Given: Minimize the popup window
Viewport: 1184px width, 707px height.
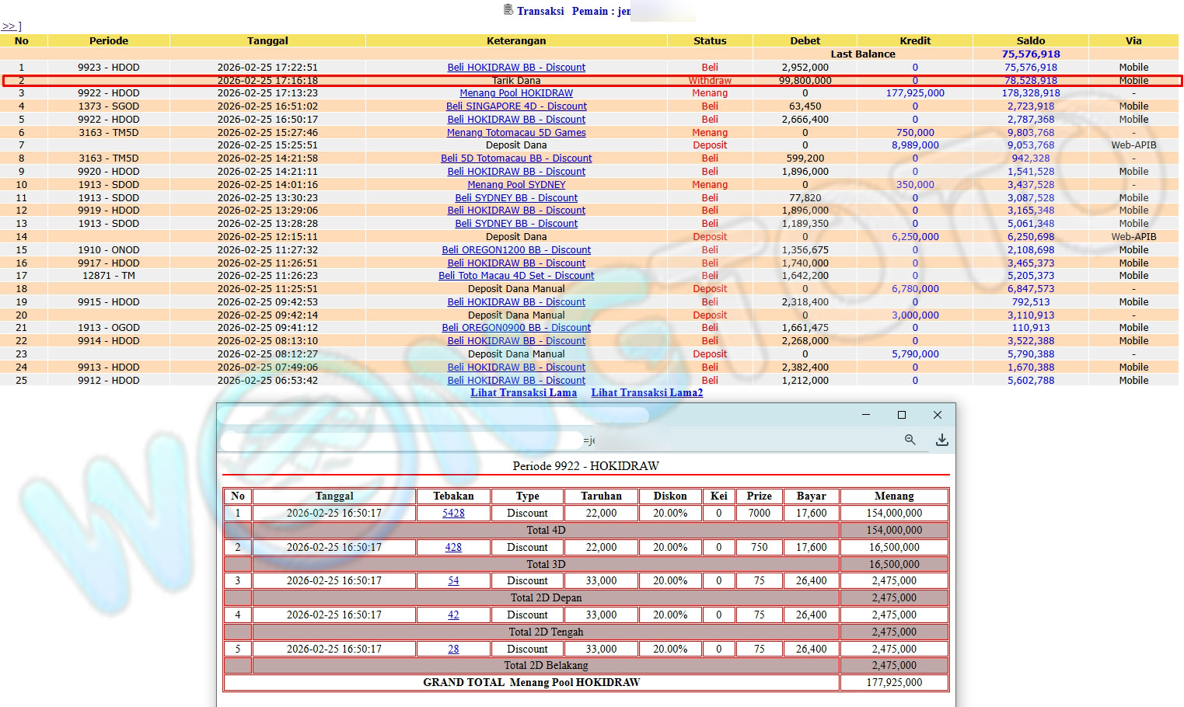Looking at the screenshot, I should tap(865, 415).
